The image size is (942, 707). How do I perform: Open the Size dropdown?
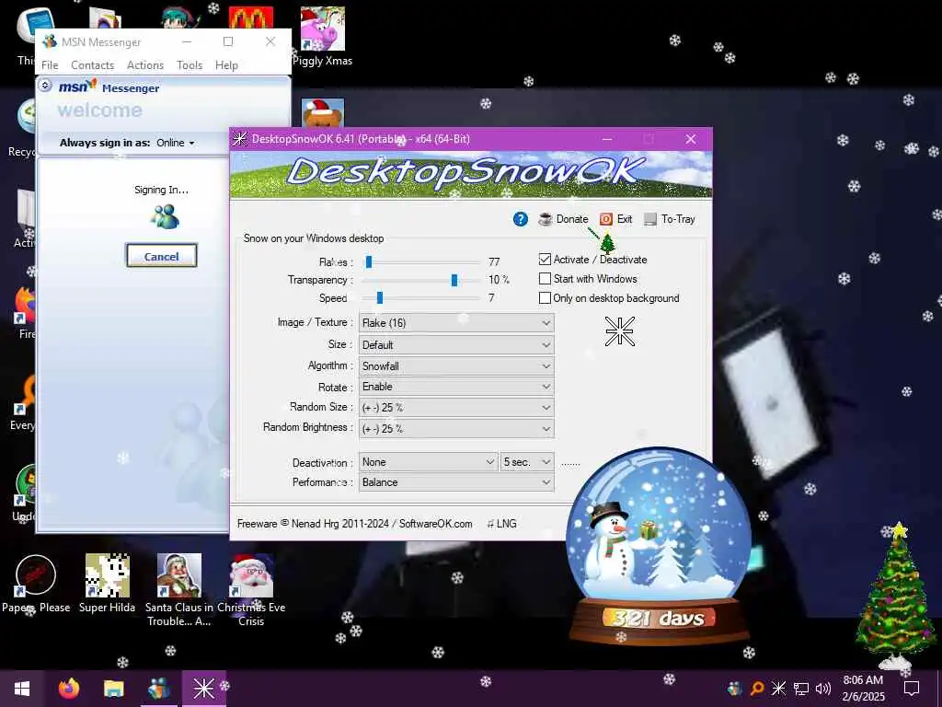pos(456,345)
